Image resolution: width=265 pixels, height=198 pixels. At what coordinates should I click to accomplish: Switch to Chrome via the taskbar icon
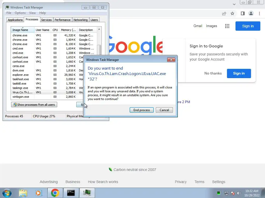click(55, 193)
